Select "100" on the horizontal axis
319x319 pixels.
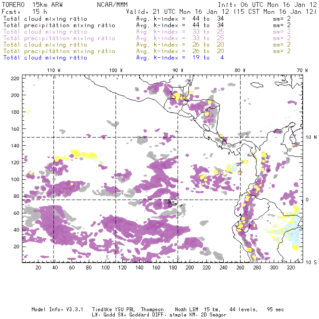click(x=106, y=268)
